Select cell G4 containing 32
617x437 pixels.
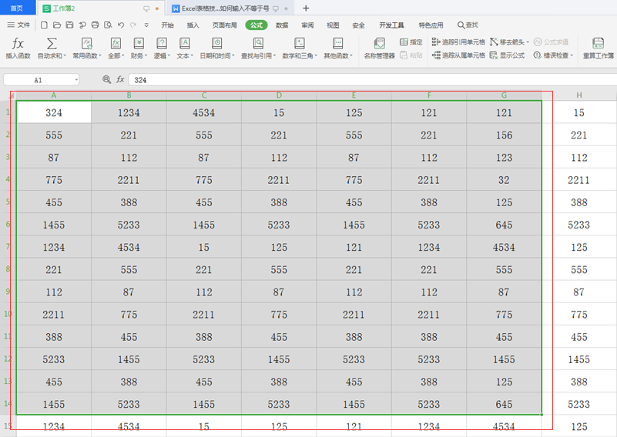click(504, 179)
